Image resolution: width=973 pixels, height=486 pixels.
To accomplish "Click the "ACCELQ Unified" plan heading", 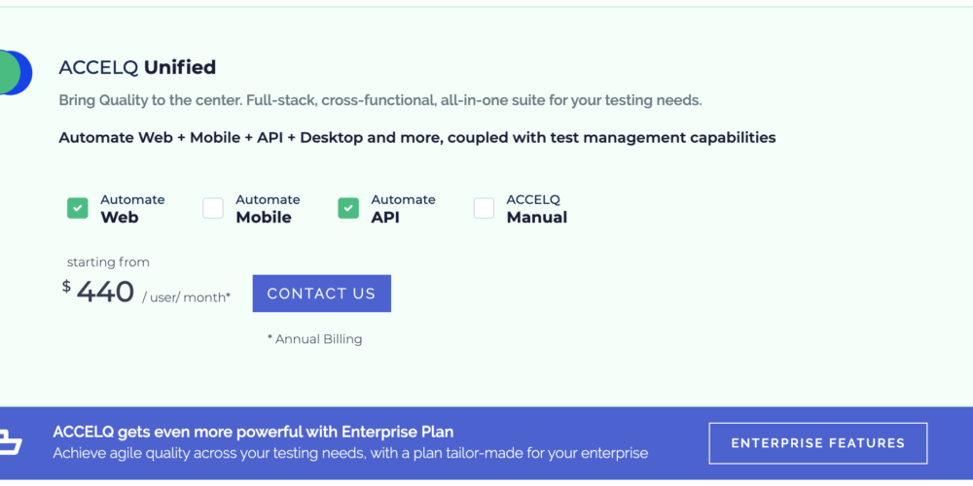I will click(x=137, y=68).
